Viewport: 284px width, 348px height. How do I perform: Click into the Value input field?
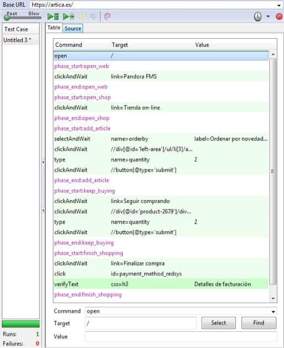[x=181, y=337]
